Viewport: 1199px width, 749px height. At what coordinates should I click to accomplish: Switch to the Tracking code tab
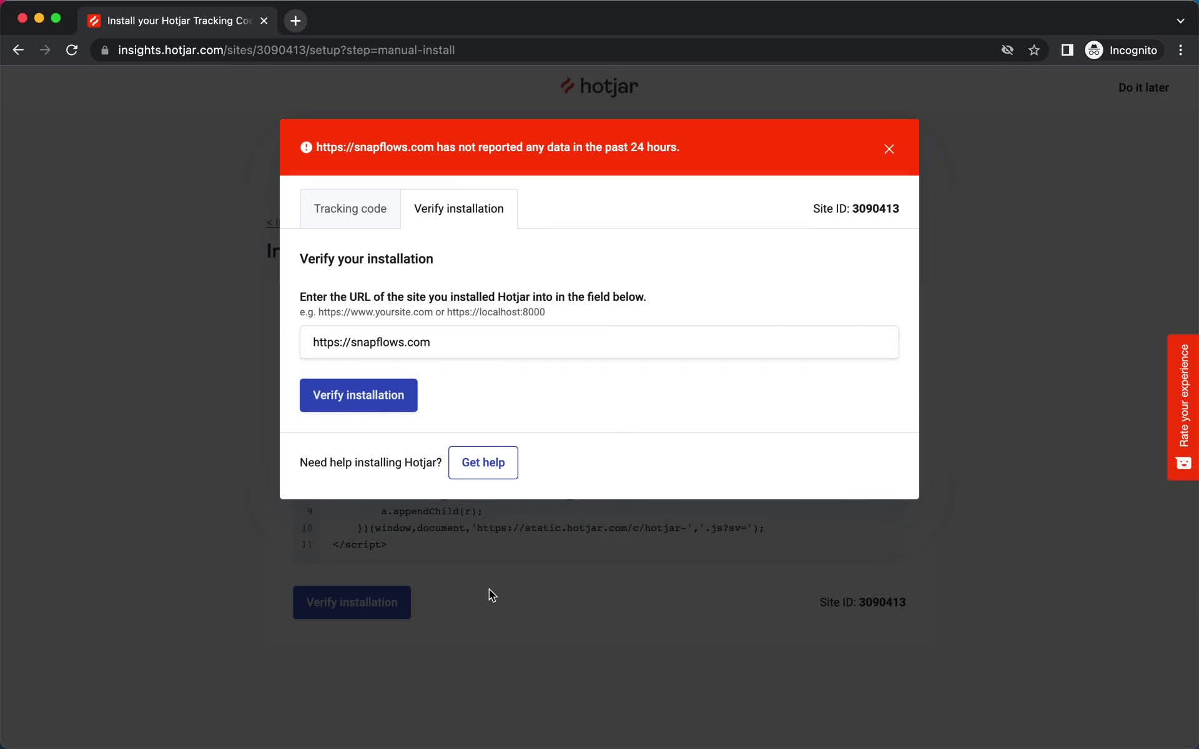pos(350,208)
